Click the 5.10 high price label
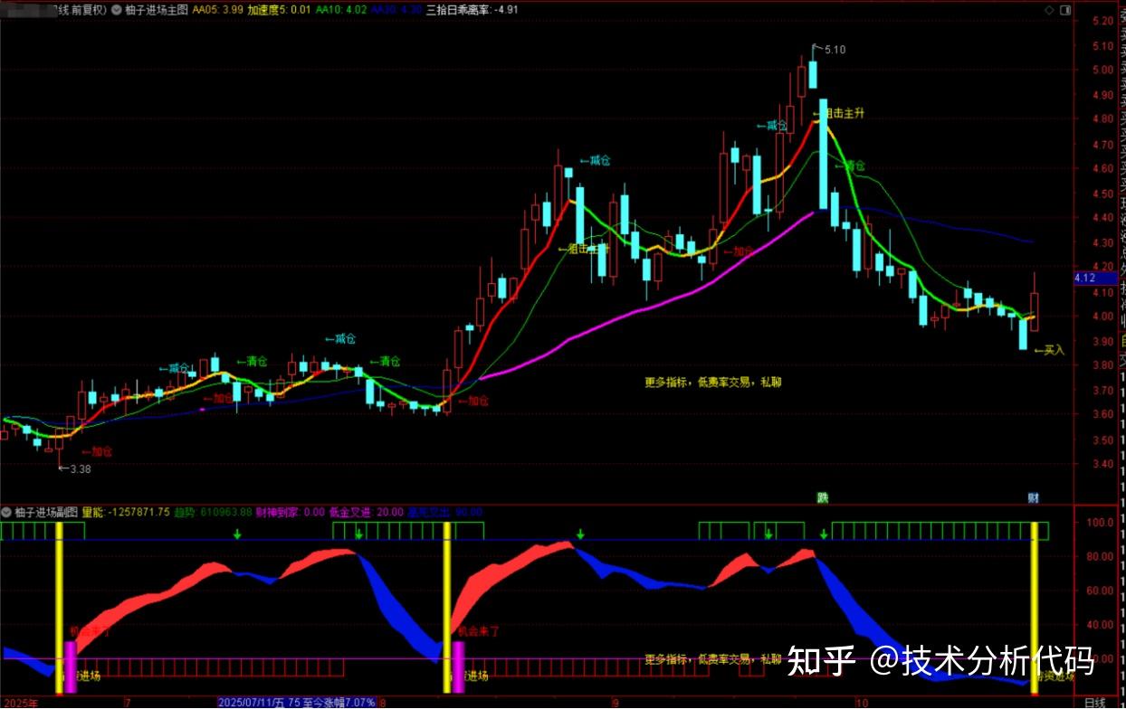1126x709 pixels. click(x=834, y=50)
